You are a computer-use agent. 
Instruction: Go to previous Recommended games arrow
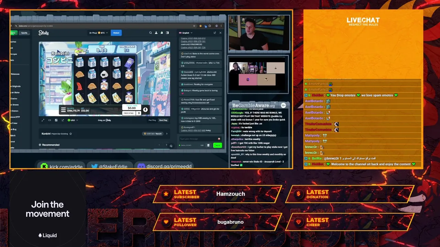pos(159,145)
